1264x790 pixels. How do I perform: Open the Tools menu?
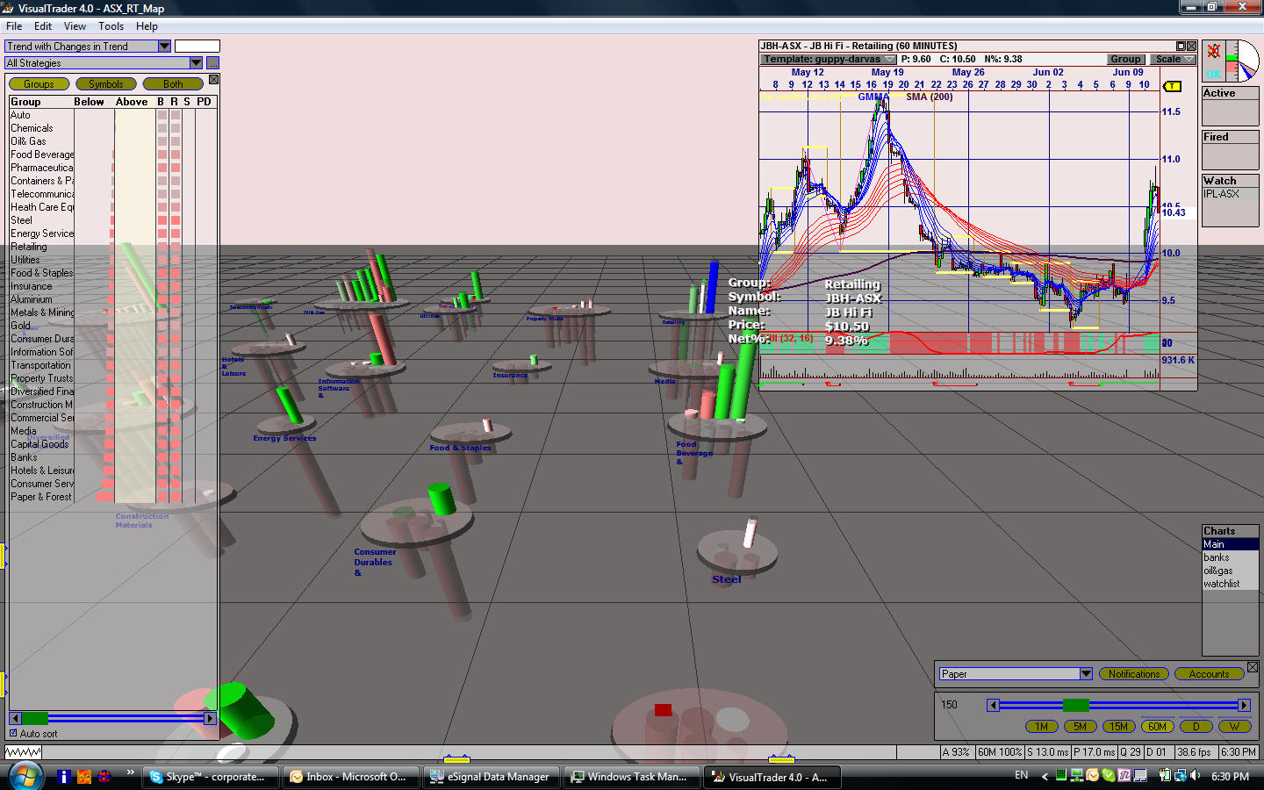[x=111, y=26]
